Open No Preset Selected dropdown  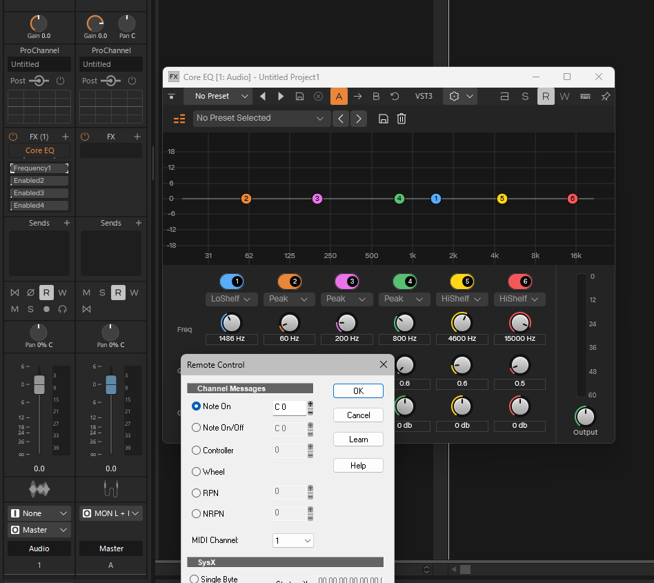[x=261, y=119]
